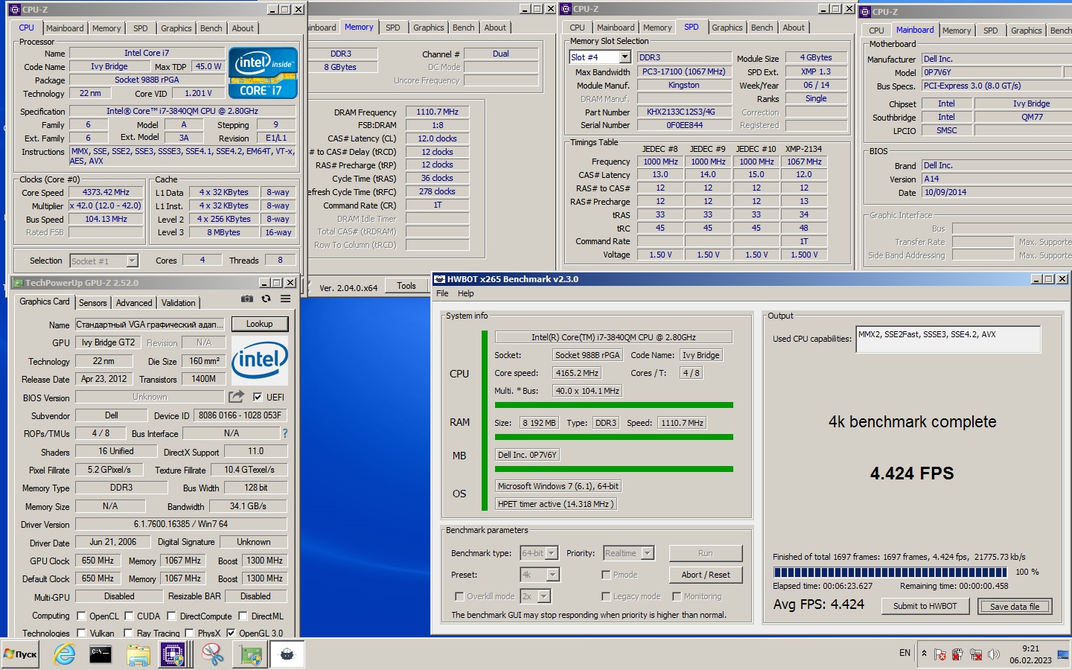Toggle the Overkill mode checkbox

(x=459, y=596)
